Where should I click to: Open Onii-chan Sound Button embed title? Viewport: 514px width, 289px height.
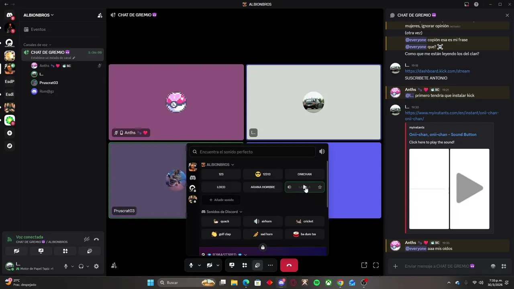[443, 134]
